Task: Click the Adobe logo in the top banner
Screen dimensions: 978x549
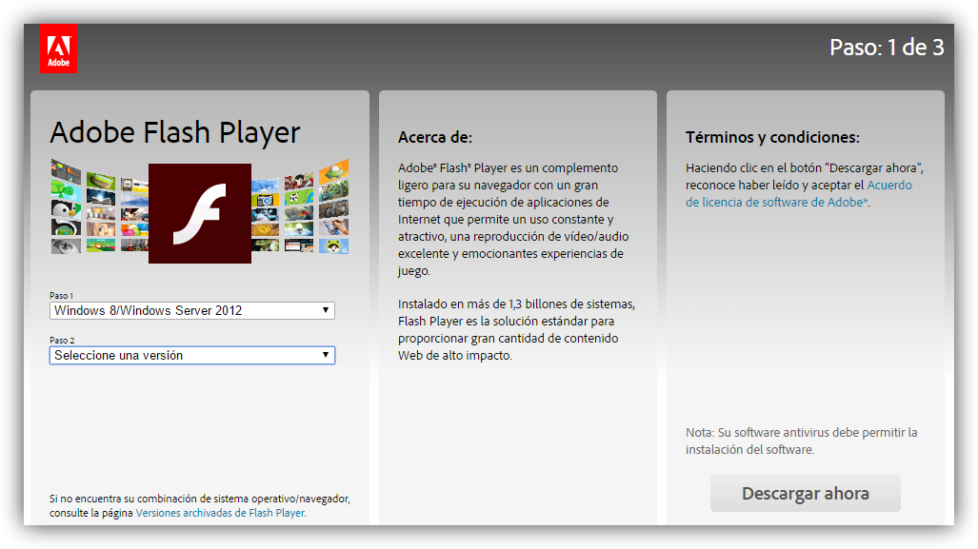Action: [58, 48]
